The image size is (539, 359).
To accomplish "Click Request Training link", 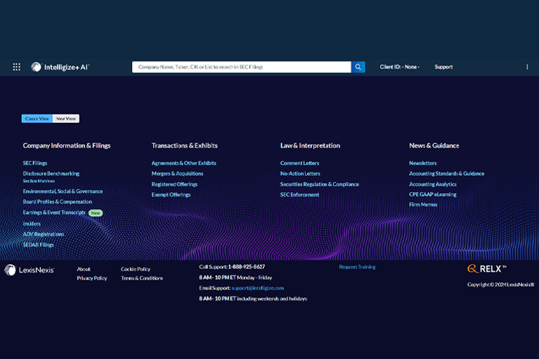I will (357, 267).
